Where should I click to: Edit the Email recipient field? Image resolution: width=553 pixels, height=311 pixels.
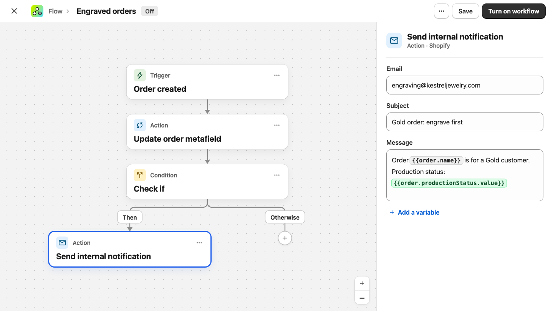(x=465, y=85)
